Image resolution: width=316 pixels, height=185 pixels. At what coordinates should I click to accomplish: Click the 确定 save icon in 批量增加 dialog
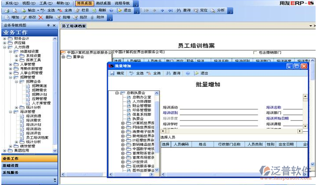point(112,73)
